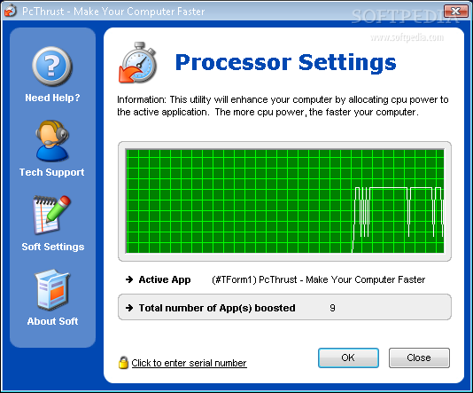Click the arrow icon next to Active App
Viewport: 473px width, 393px height.
129,279
